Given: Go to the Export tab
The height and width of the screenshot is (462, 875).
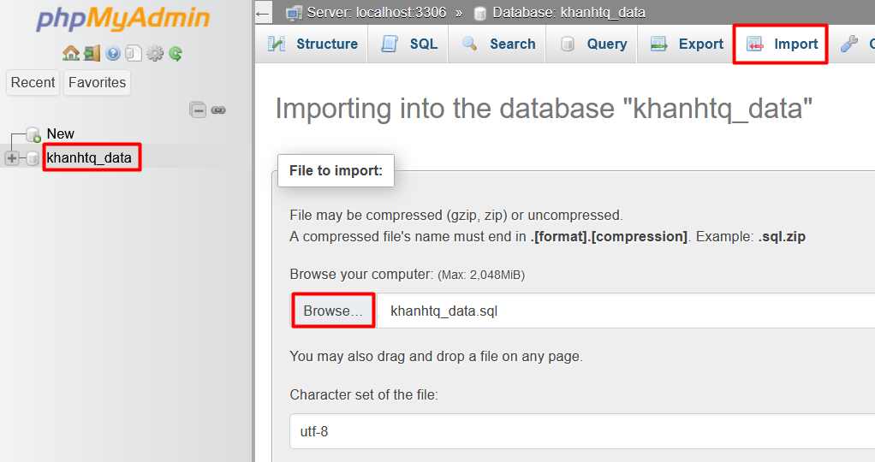Looking at the screenshot, I should 687,44.
